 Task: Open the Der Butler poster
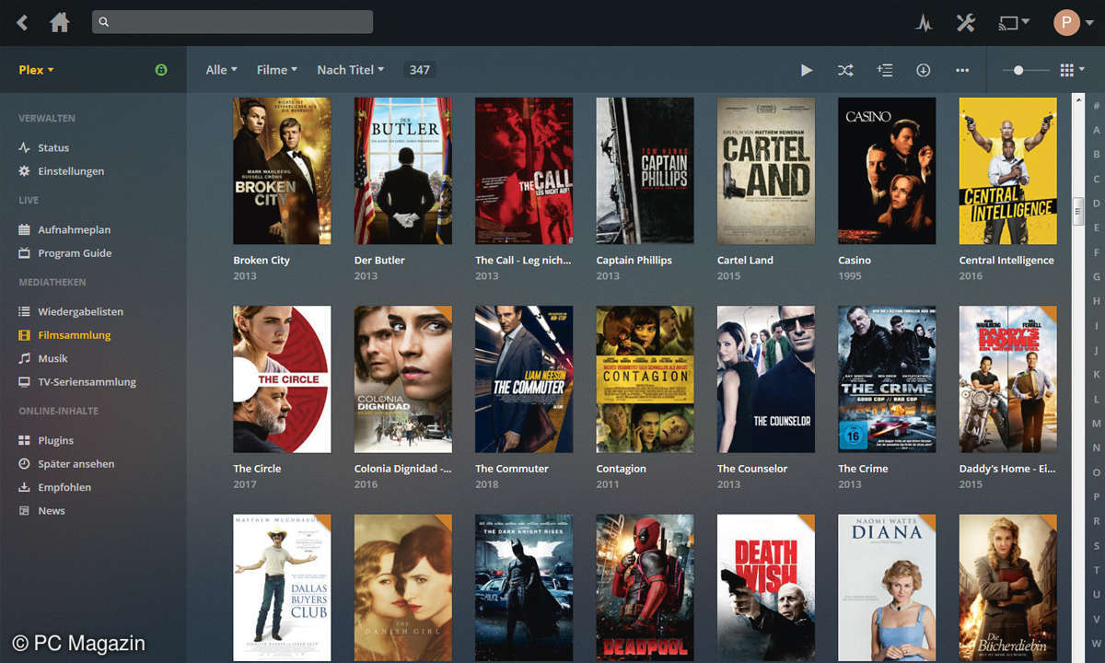[x=403, y=170]
